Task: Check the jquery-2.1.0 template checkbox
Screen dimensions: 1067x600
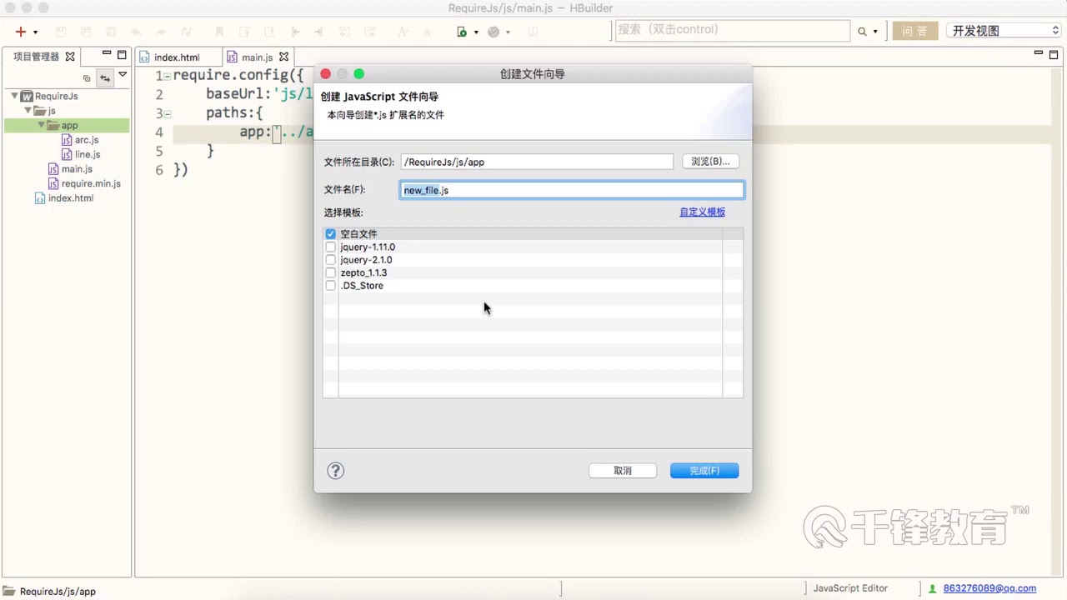Action: 331,260
